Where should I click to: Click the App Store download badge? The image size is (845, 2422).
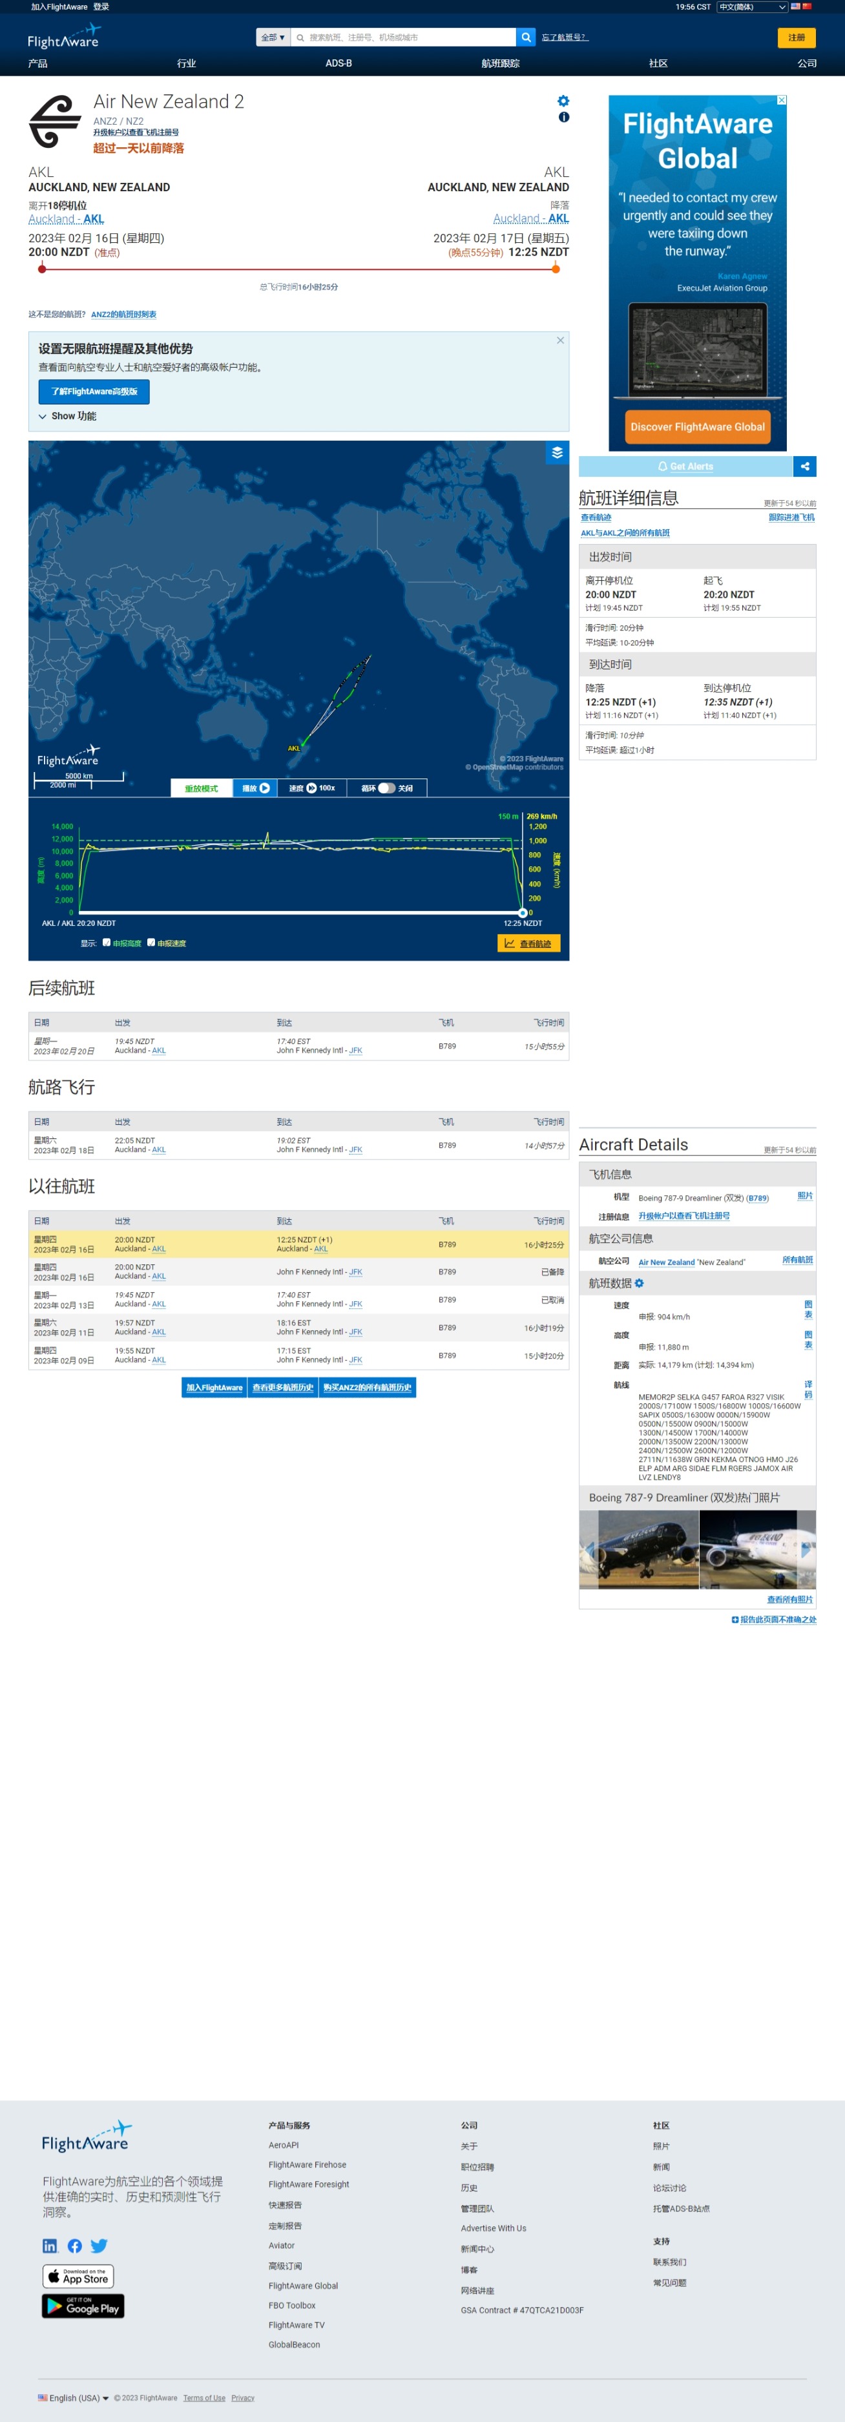tap(78, 2276)
